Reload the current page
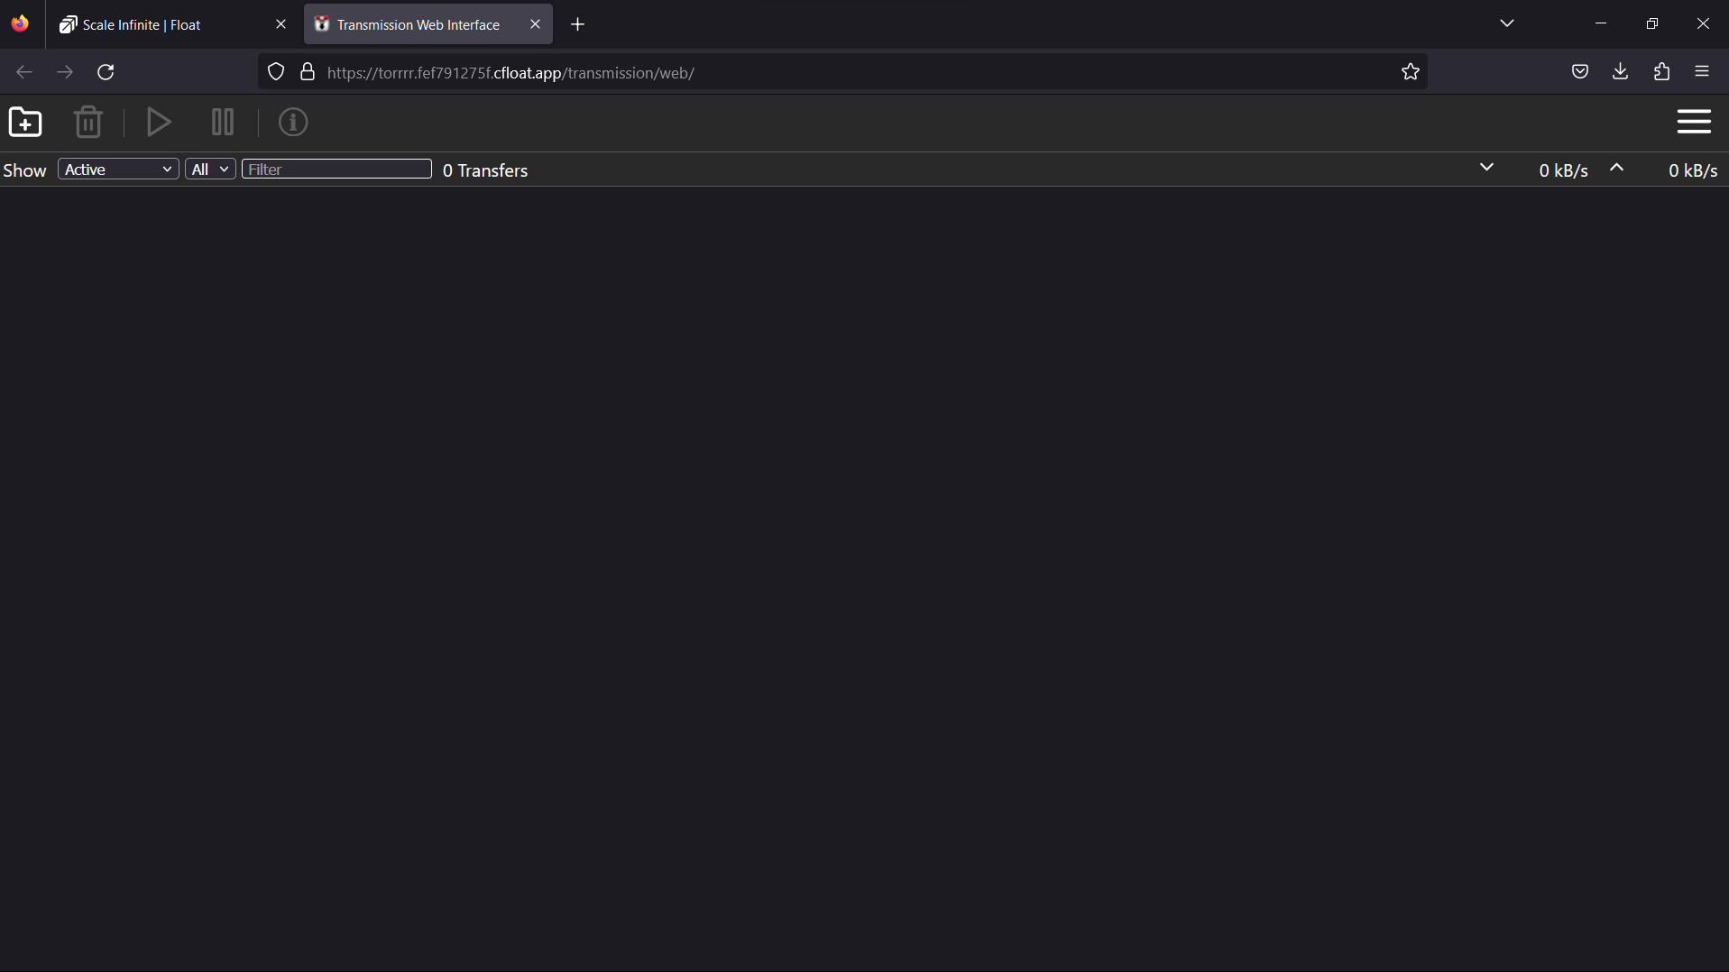 [106, 72]
